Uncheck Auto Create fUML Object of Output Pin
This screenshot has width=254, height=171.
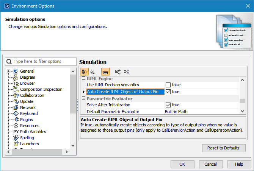coord(168,92)
